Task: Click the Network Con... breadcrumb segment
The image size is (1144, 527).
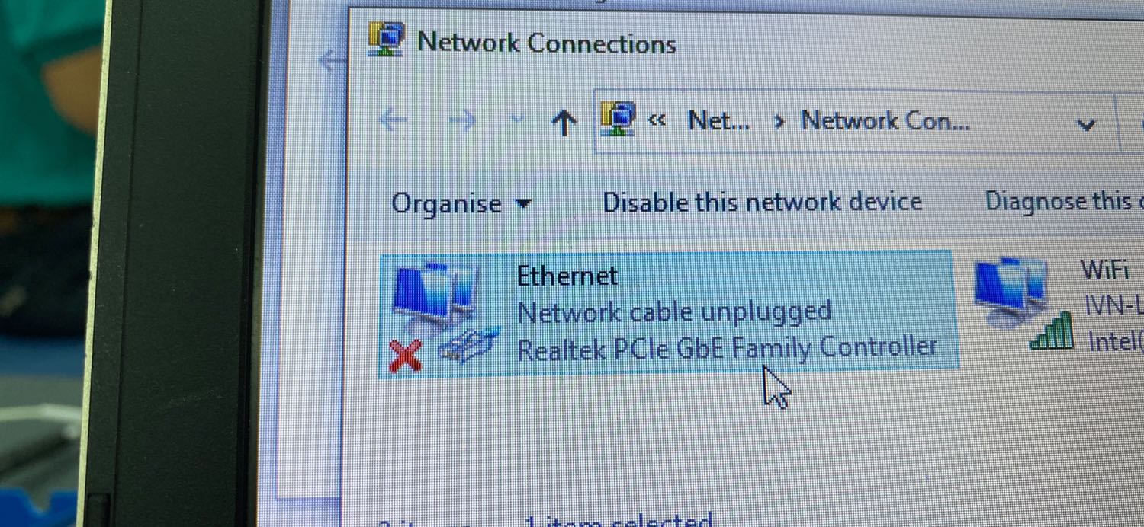Action: tap(885, 120)
